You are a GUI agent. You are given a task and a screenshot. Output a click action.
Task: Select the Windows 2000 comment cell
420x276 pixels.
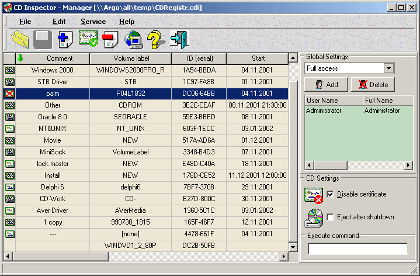coord(53,70)
